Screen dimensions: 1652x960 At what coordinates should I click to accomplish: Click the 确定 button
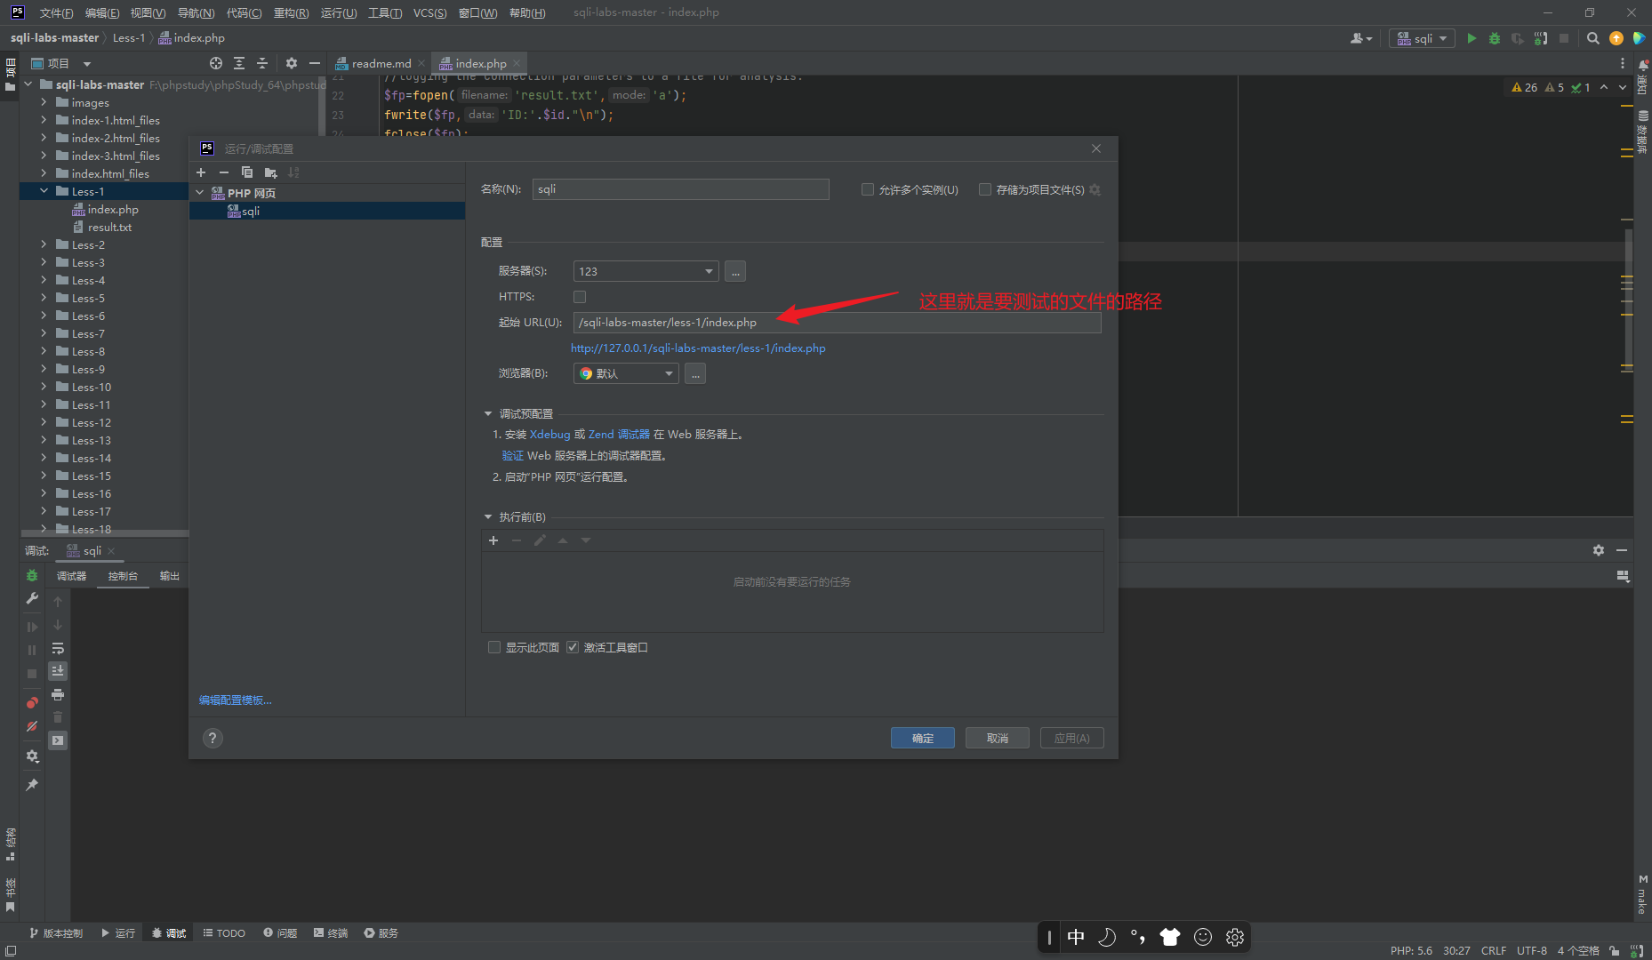point(922,738)
